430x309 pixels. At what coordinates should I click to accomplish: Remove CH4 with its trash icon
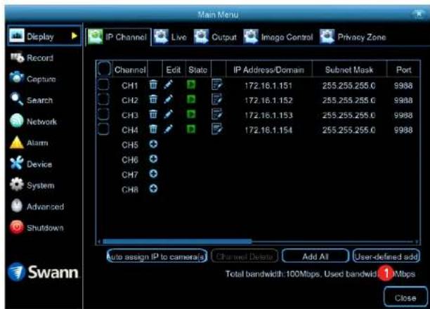(x=153, y=129)
